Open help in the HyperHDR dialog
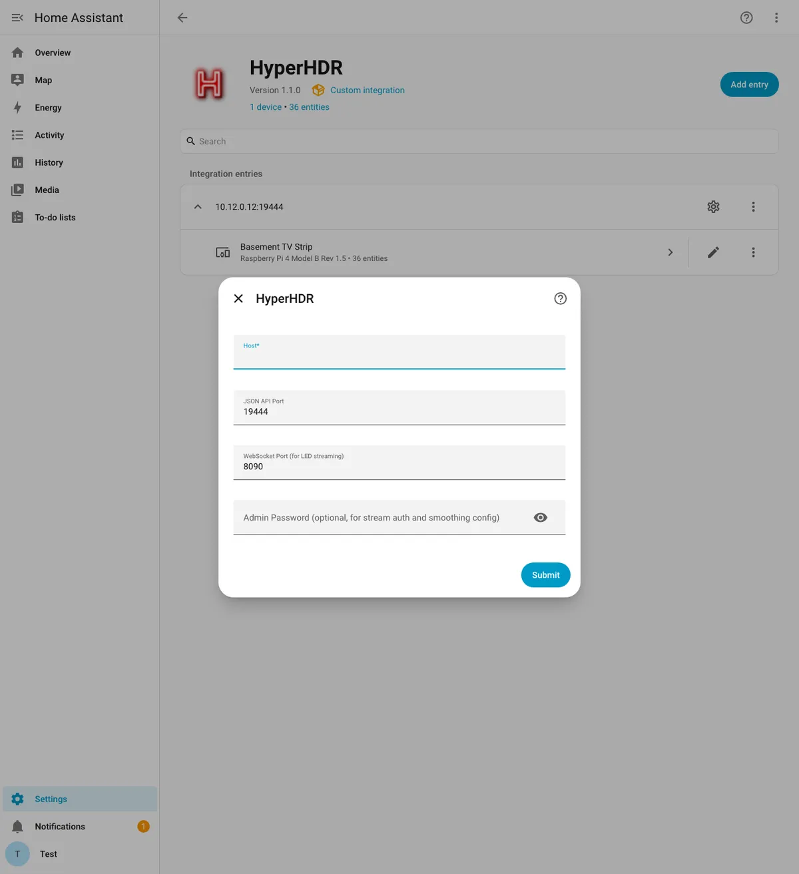 pos(561,299)
